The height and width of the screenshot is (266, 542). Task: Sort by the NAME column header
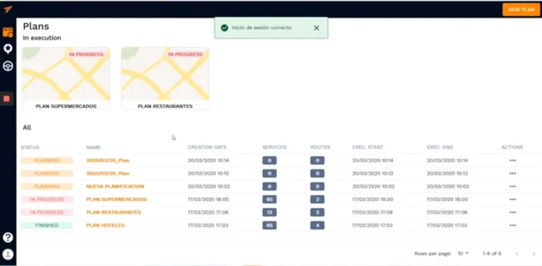(x=93, y=147)
